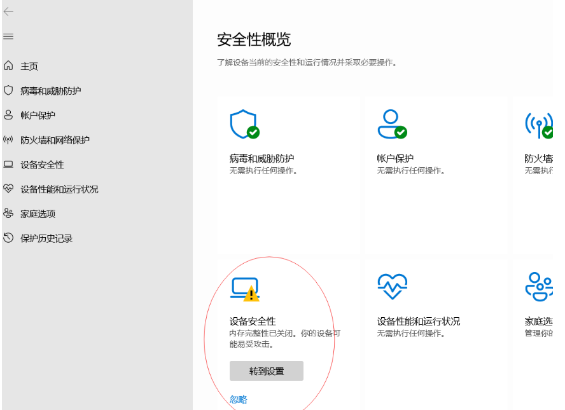The height and width of the screenshot is (410, 565).
Task: Open 病毒和威胁防护 from the sidebar shield icon
Action: [x=9, y=90]
